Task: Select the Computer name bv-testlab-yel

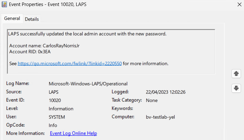Action: coord(160,117)
